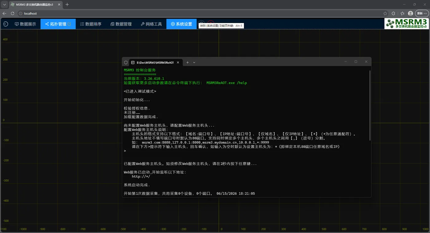Click the 'MSRM3 控制台服务' heading
Image resolution: width=430 pixels, height=233 pixels.
pos(140,70)
